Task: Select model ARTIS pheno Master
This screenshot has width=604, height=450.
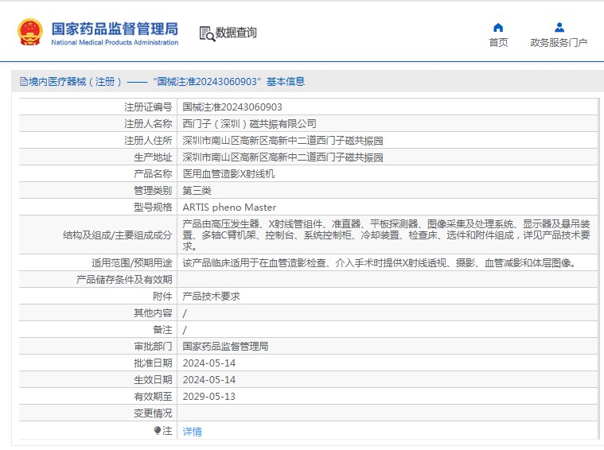Action: (x=229, y=207)
